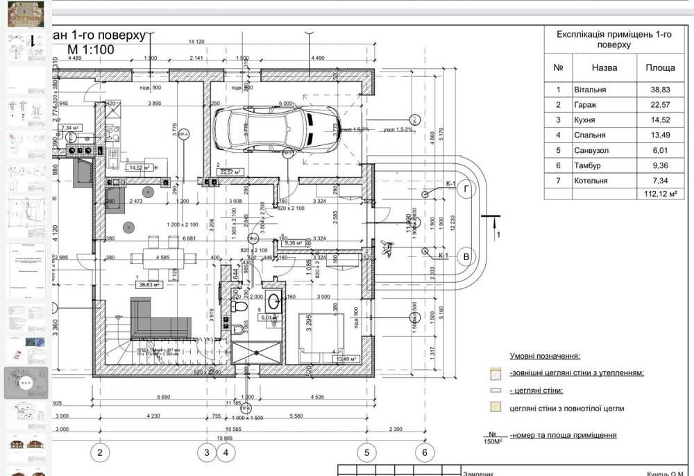Select the axis marker circle labeled Г
This screenshot has width=694, height=476.
tap(467, 188)
